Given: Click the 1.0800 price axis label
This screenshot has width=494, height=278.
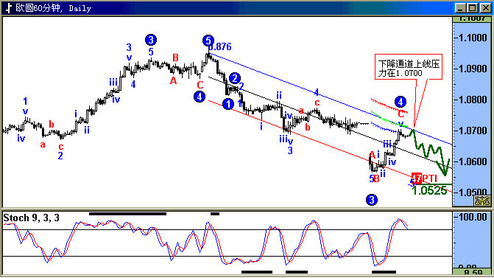Looking at the screenshot, I should [x=473, y=100].
